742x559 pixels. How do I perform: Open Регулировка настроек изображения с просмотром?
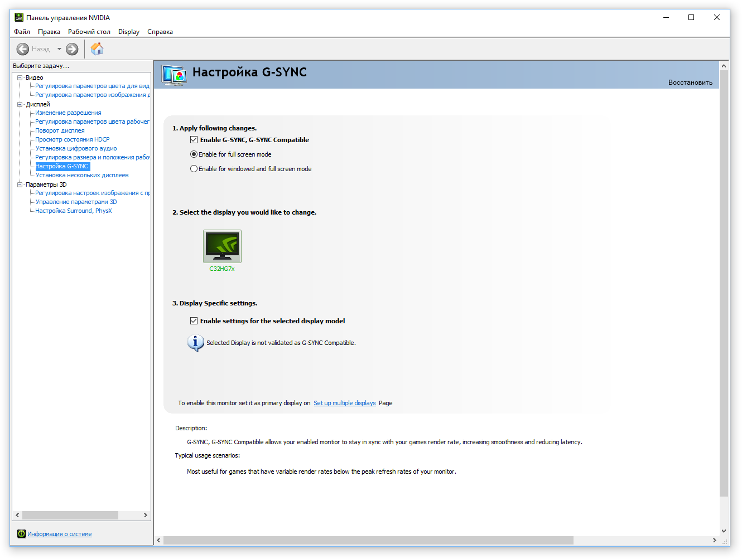(93, 193)
